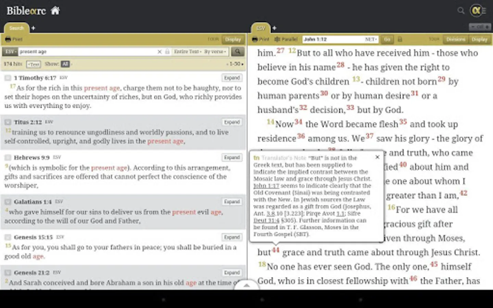The height and width of the screenshot is (308, 493).
Task: Open Display options for the search pane
Action: point(233,39)
